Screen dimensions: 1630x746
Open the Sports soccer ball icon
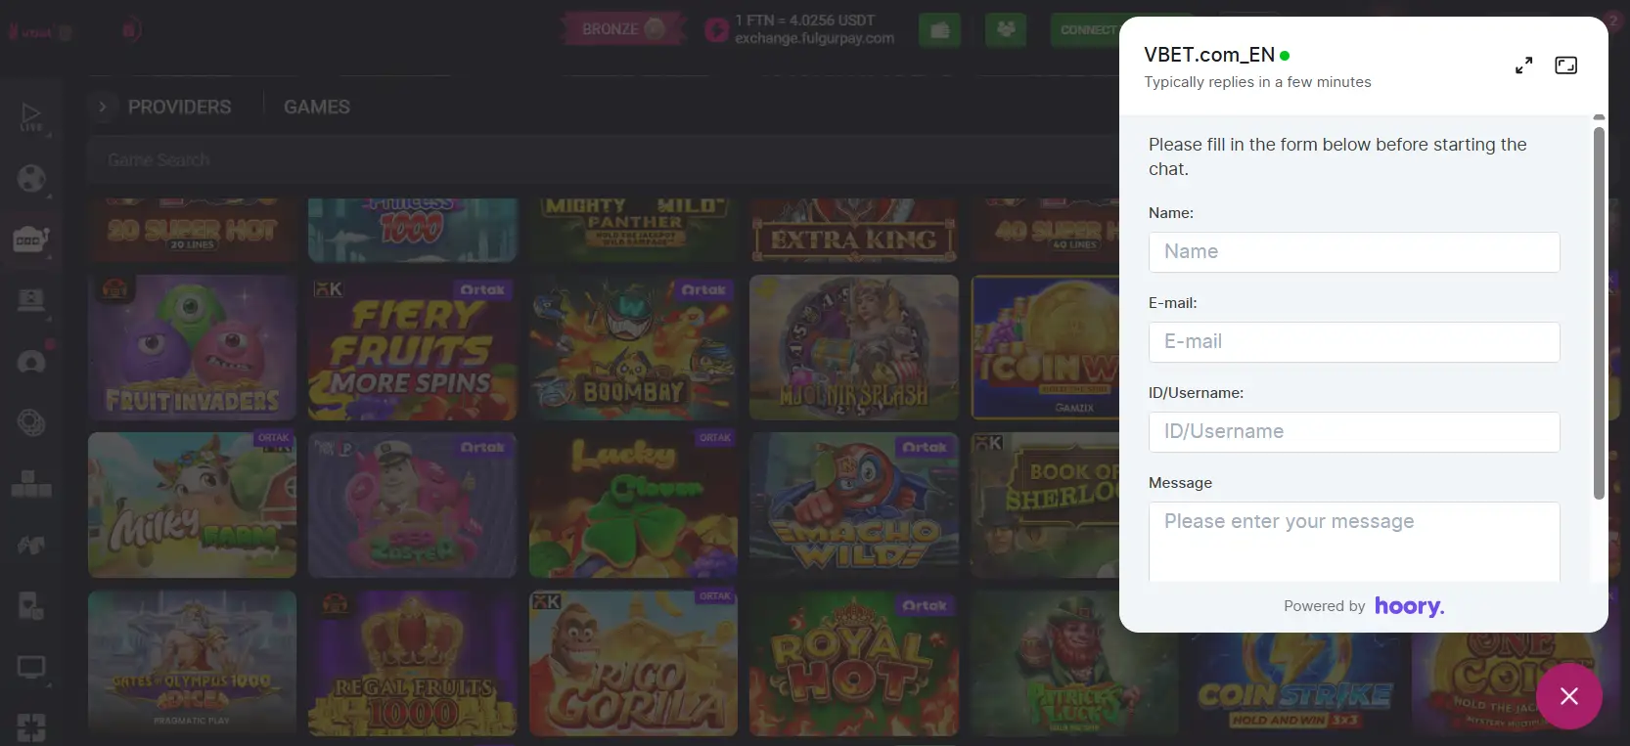point(31,179)
